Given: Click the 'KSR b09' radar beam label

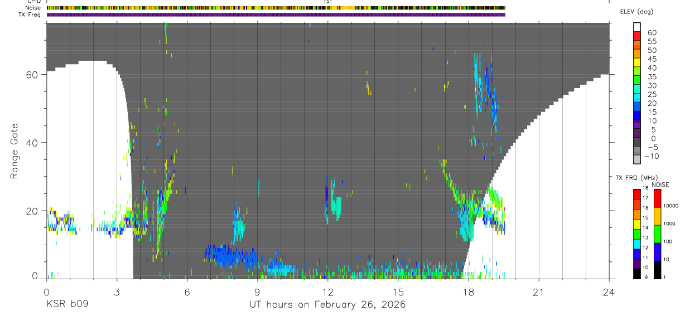Looking at the screenshot, I should point(67,305).
